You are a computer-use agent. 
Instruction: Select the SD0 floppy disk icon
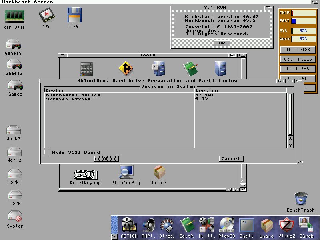[74, 15]
